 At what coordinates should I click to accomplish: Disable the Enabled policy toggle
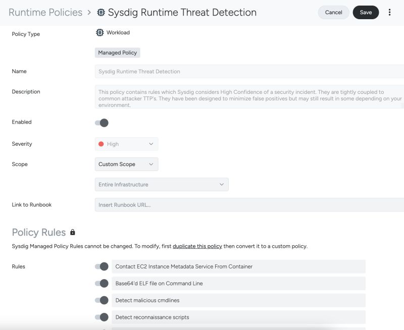pyautogui.click(x=103, y=122)
